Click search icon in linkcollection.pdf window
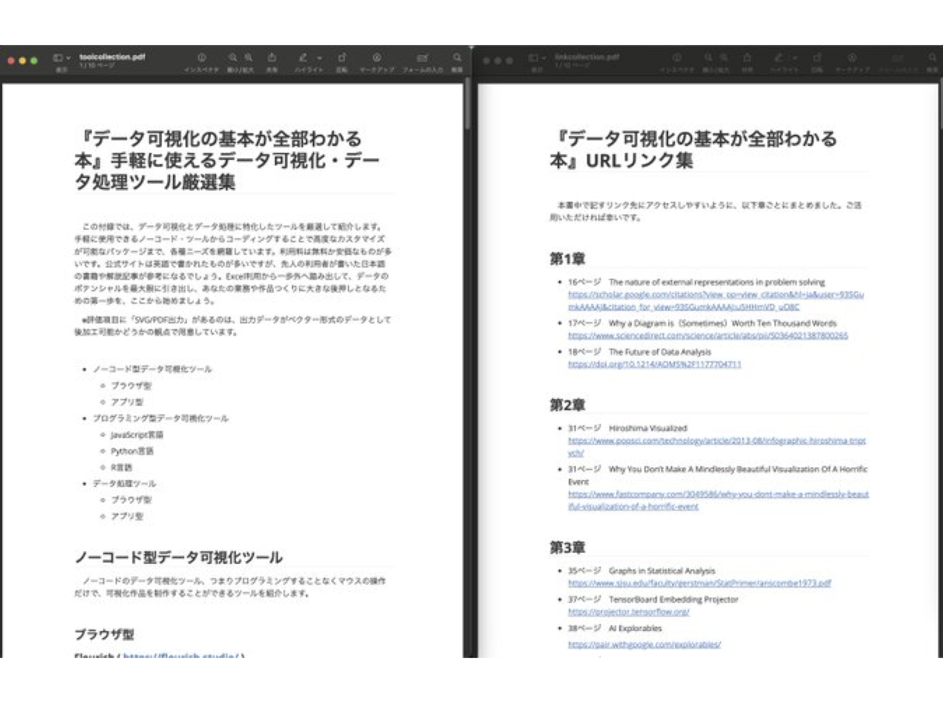The width and height of the screenshot is (943, 707). pos(932,58)
